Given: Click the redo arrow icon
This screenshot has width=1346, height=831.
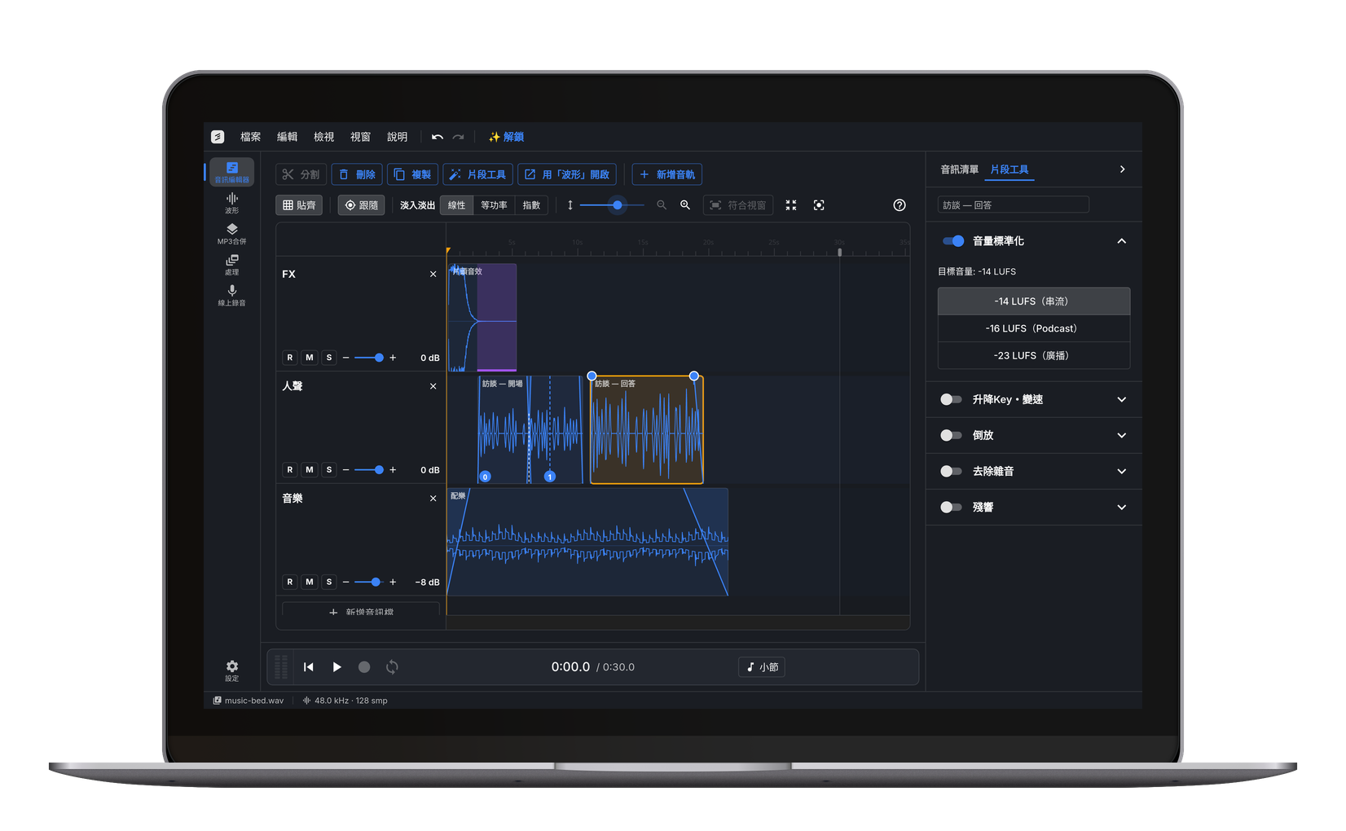Looking at the screenshot, I should pos(459,137).
